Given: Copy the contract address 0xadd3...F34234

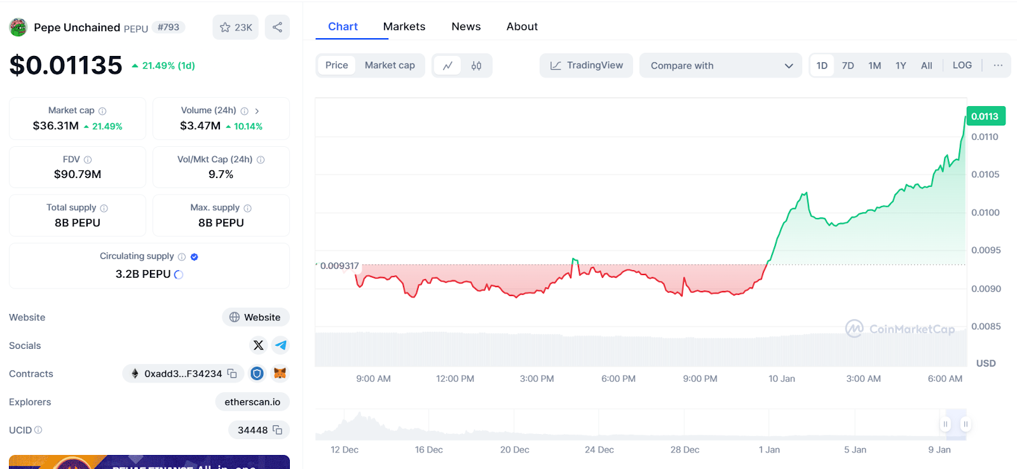Looking at the screenshot, I should [x=233, y=374].
